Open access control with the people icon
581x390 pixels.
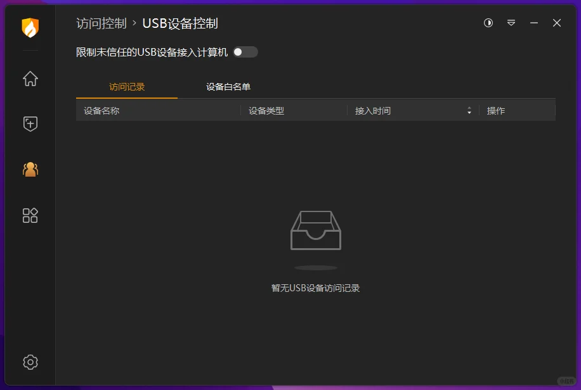(x=29, y=170)
